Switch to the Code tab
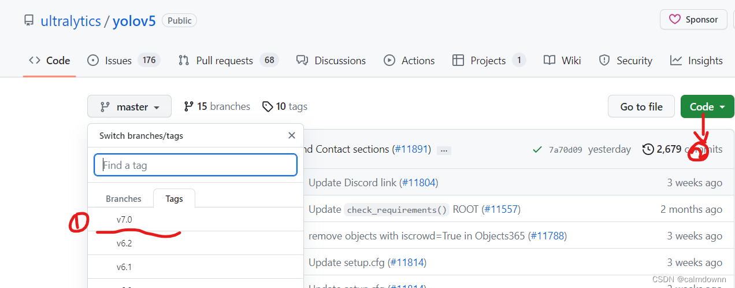 49,60
